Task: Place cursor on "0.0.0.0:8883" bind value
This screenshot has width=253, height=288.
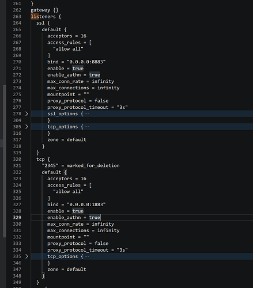Action: tap(86, 62)
